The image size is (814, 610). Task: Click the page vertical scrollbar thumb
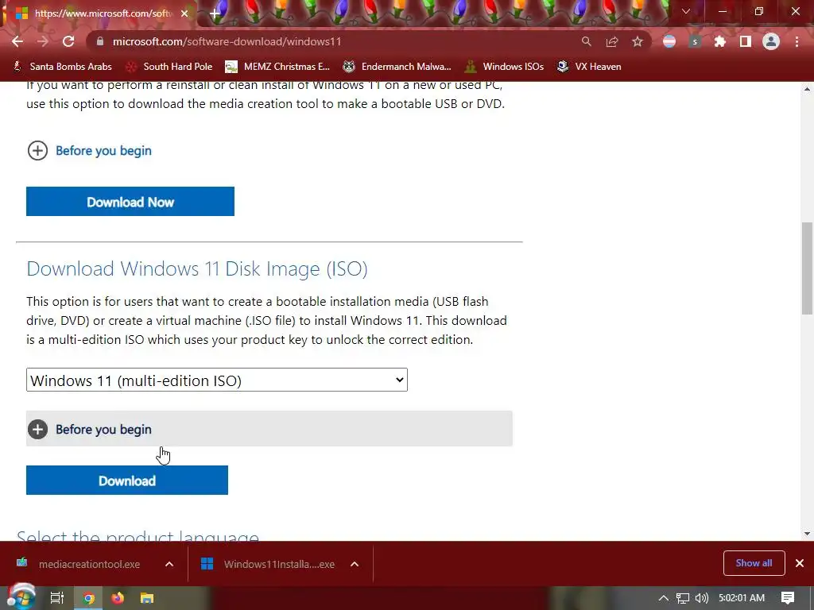[x=807, y=268]
